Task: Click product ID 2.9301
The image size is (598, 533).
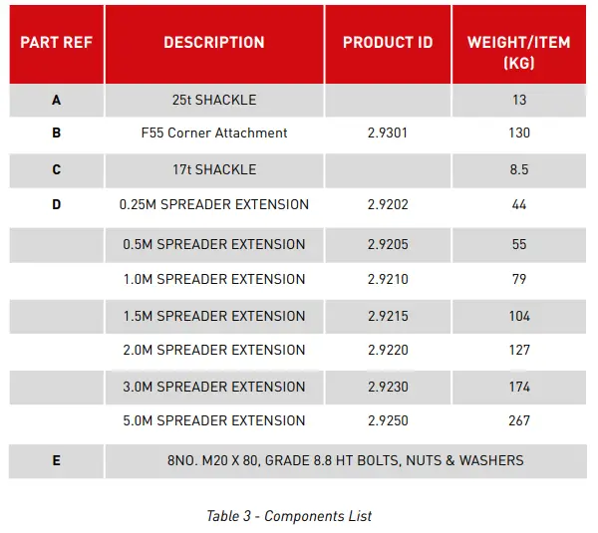Action: pyautogui.click(x=388, y=133)
